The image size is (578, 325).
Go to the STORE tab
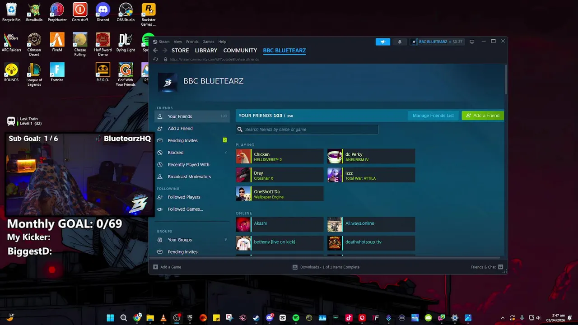(x=180, y=51)
